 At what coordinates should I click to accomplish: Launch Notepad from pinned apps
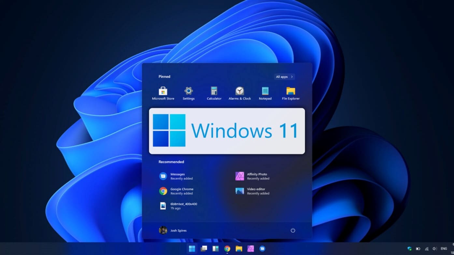pos(265,93)
